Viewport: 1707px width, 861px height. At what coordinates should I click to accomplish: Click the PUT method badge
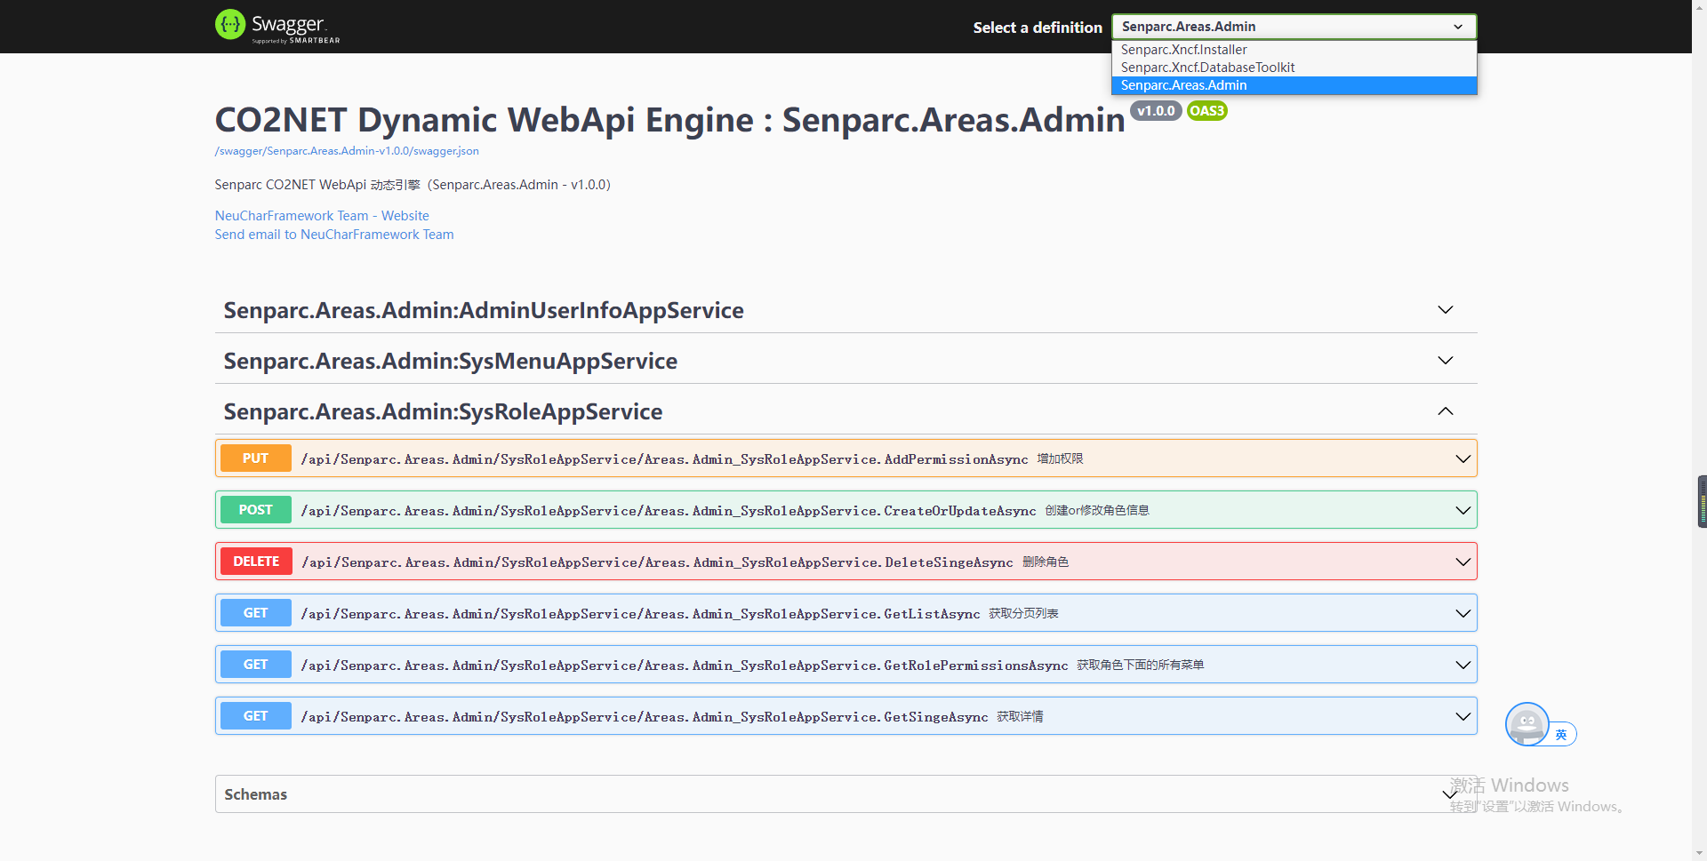[255, 458]
